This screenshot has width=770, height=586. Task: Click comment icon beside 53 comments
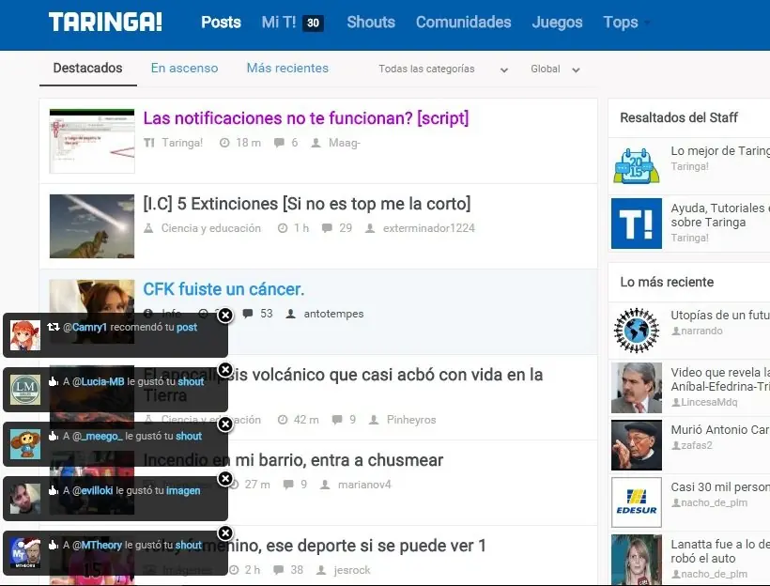248,314
